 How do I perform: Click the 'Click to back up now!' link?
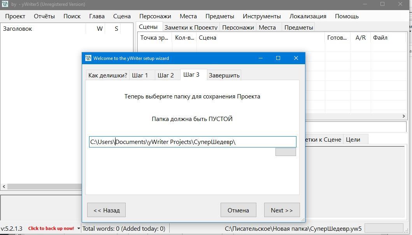pos(51,229)
